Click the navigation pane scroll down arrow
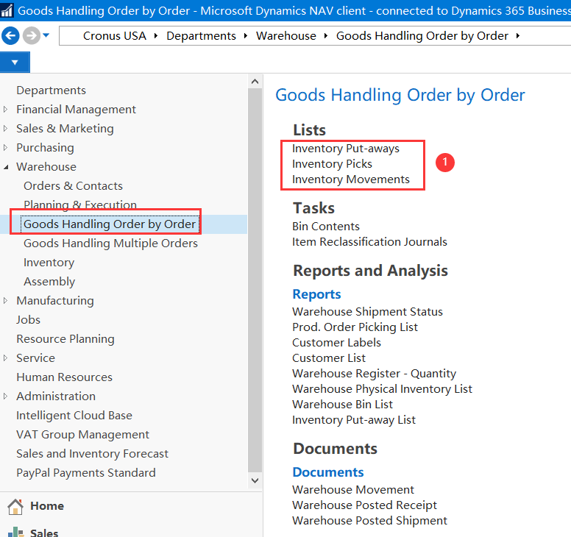Screen dimensions: 571x537 [255, 480]
